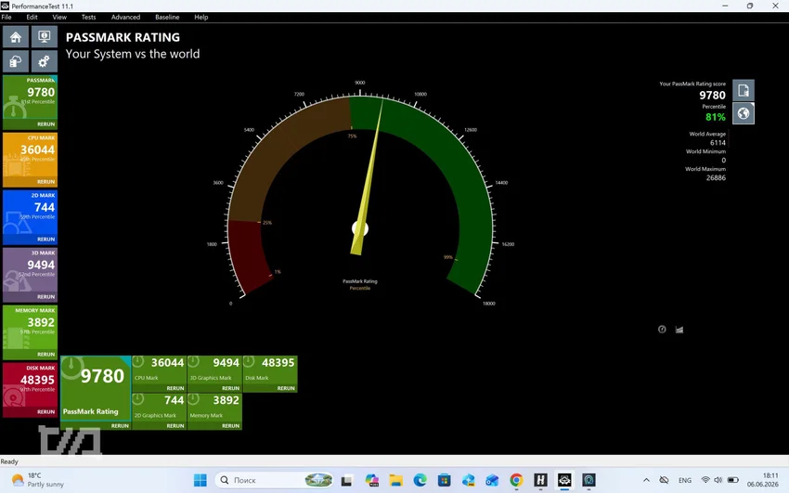Image resolution: width=789 pixels, height=493 pixels.
Task: Select the sidebar MEMORY MARK 3892 tile
Action: click(x=31, y=328)
